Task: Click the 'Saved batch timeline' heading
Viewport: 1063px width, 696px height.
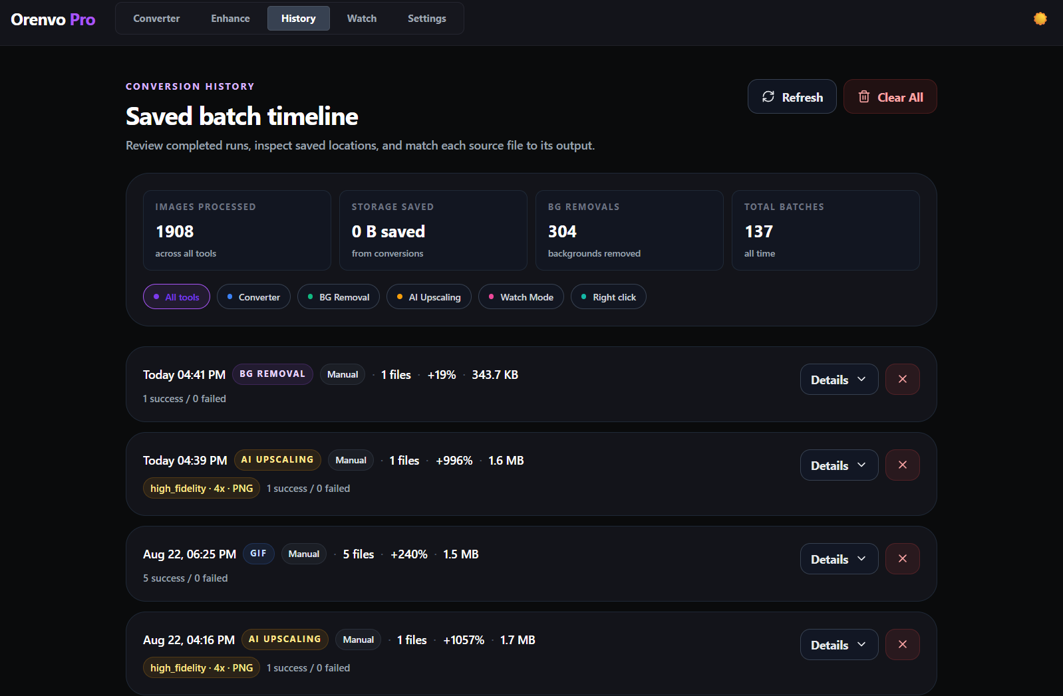Action: (242, 116)
